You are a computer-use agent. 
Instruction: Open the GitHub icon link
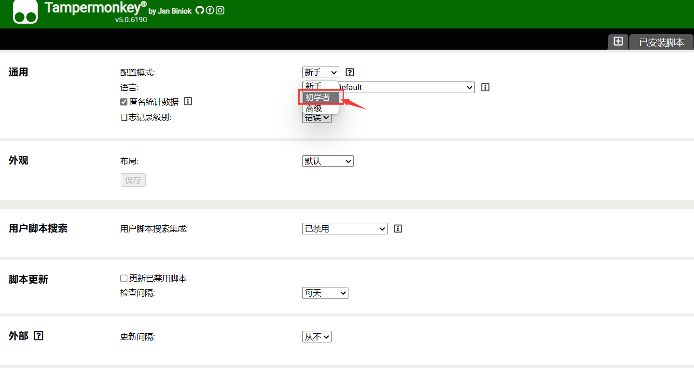(x=199, y=10)
